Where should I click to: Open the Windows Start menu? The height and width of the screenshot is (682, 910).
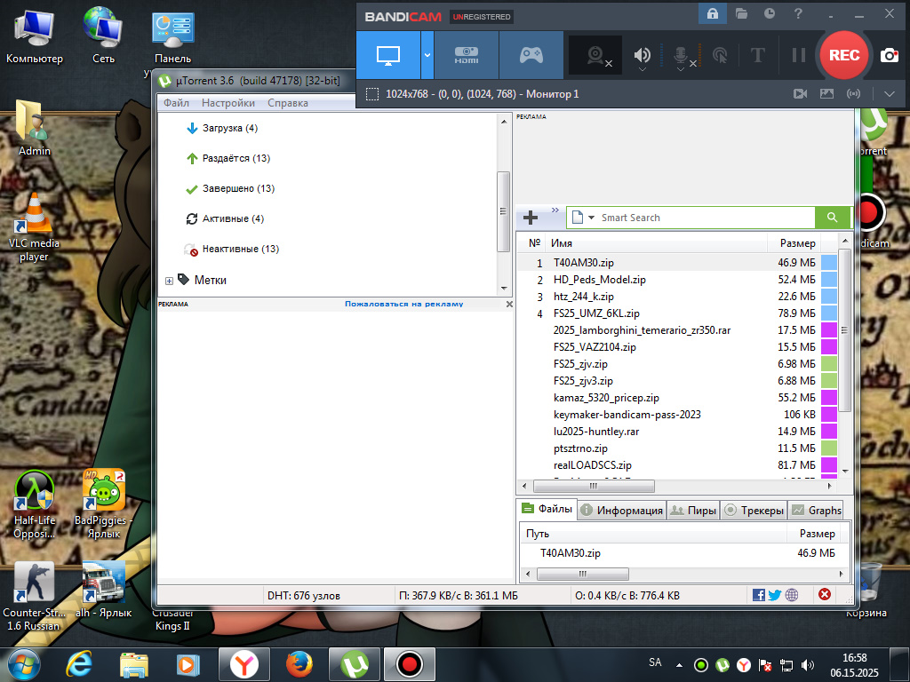[23, 664]
